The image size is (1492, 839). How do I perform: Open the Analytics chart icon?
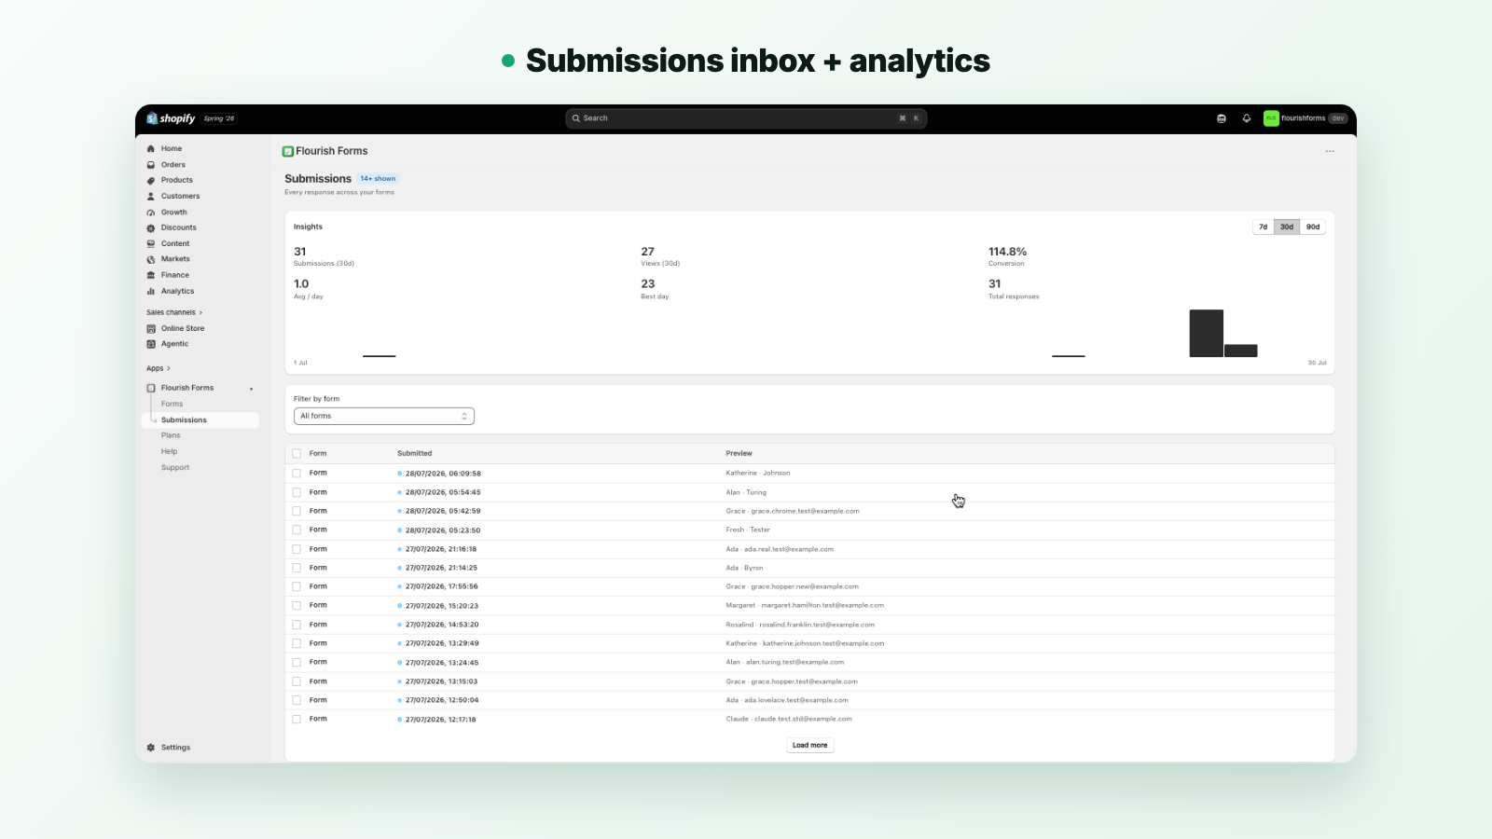click(151, 291)
